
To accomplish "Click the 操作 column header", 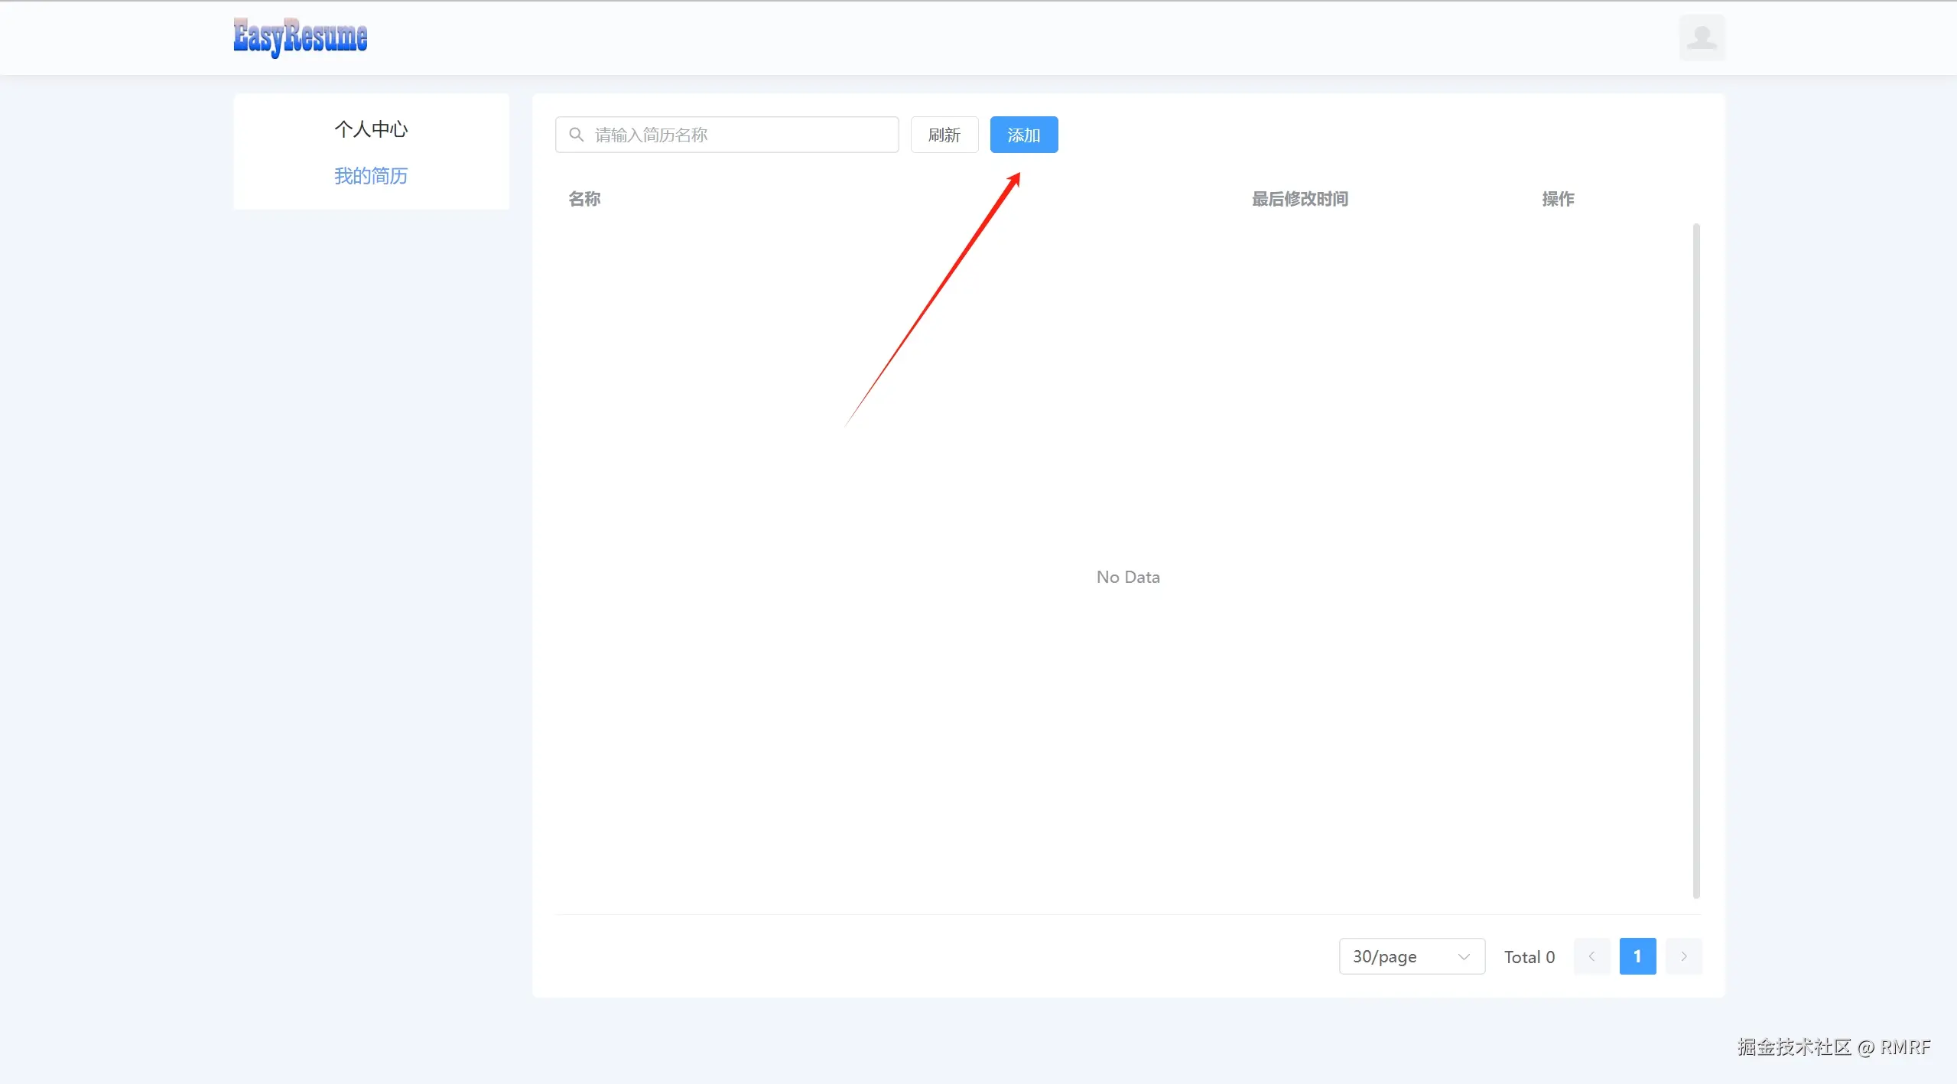I will (x=1558, y=199).
